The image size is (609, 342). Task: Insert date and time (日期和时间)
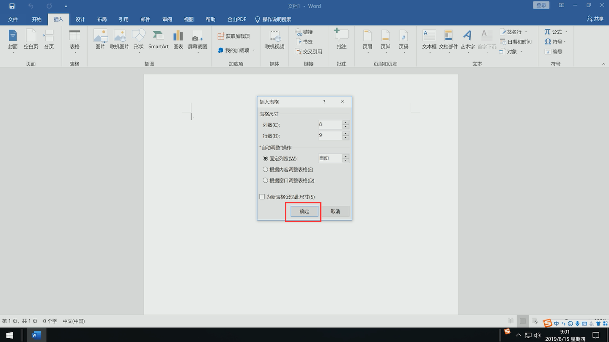point(516,41)
